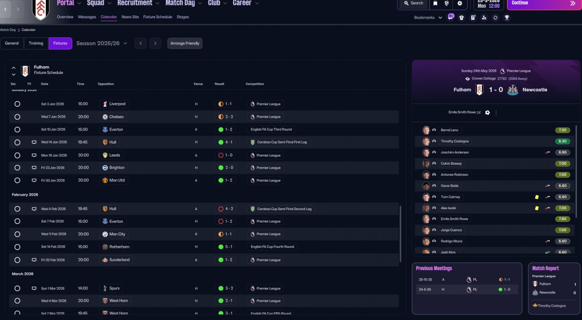Open the globe world icon in top bar
This screenshot has height=320, width=582.
pyautogui.click(x=447, y=3)
